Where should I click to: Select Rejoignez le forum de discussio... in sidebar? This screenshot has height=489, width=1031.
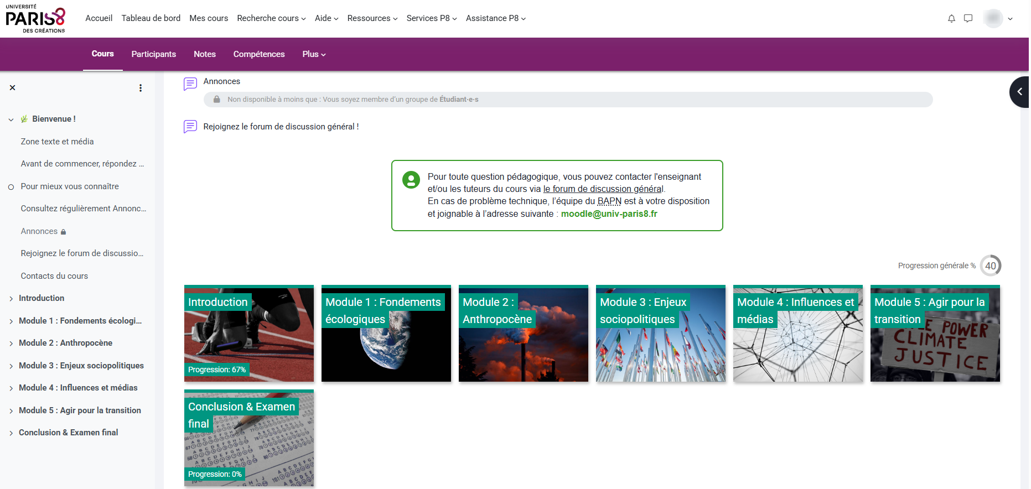pos(82,253)
